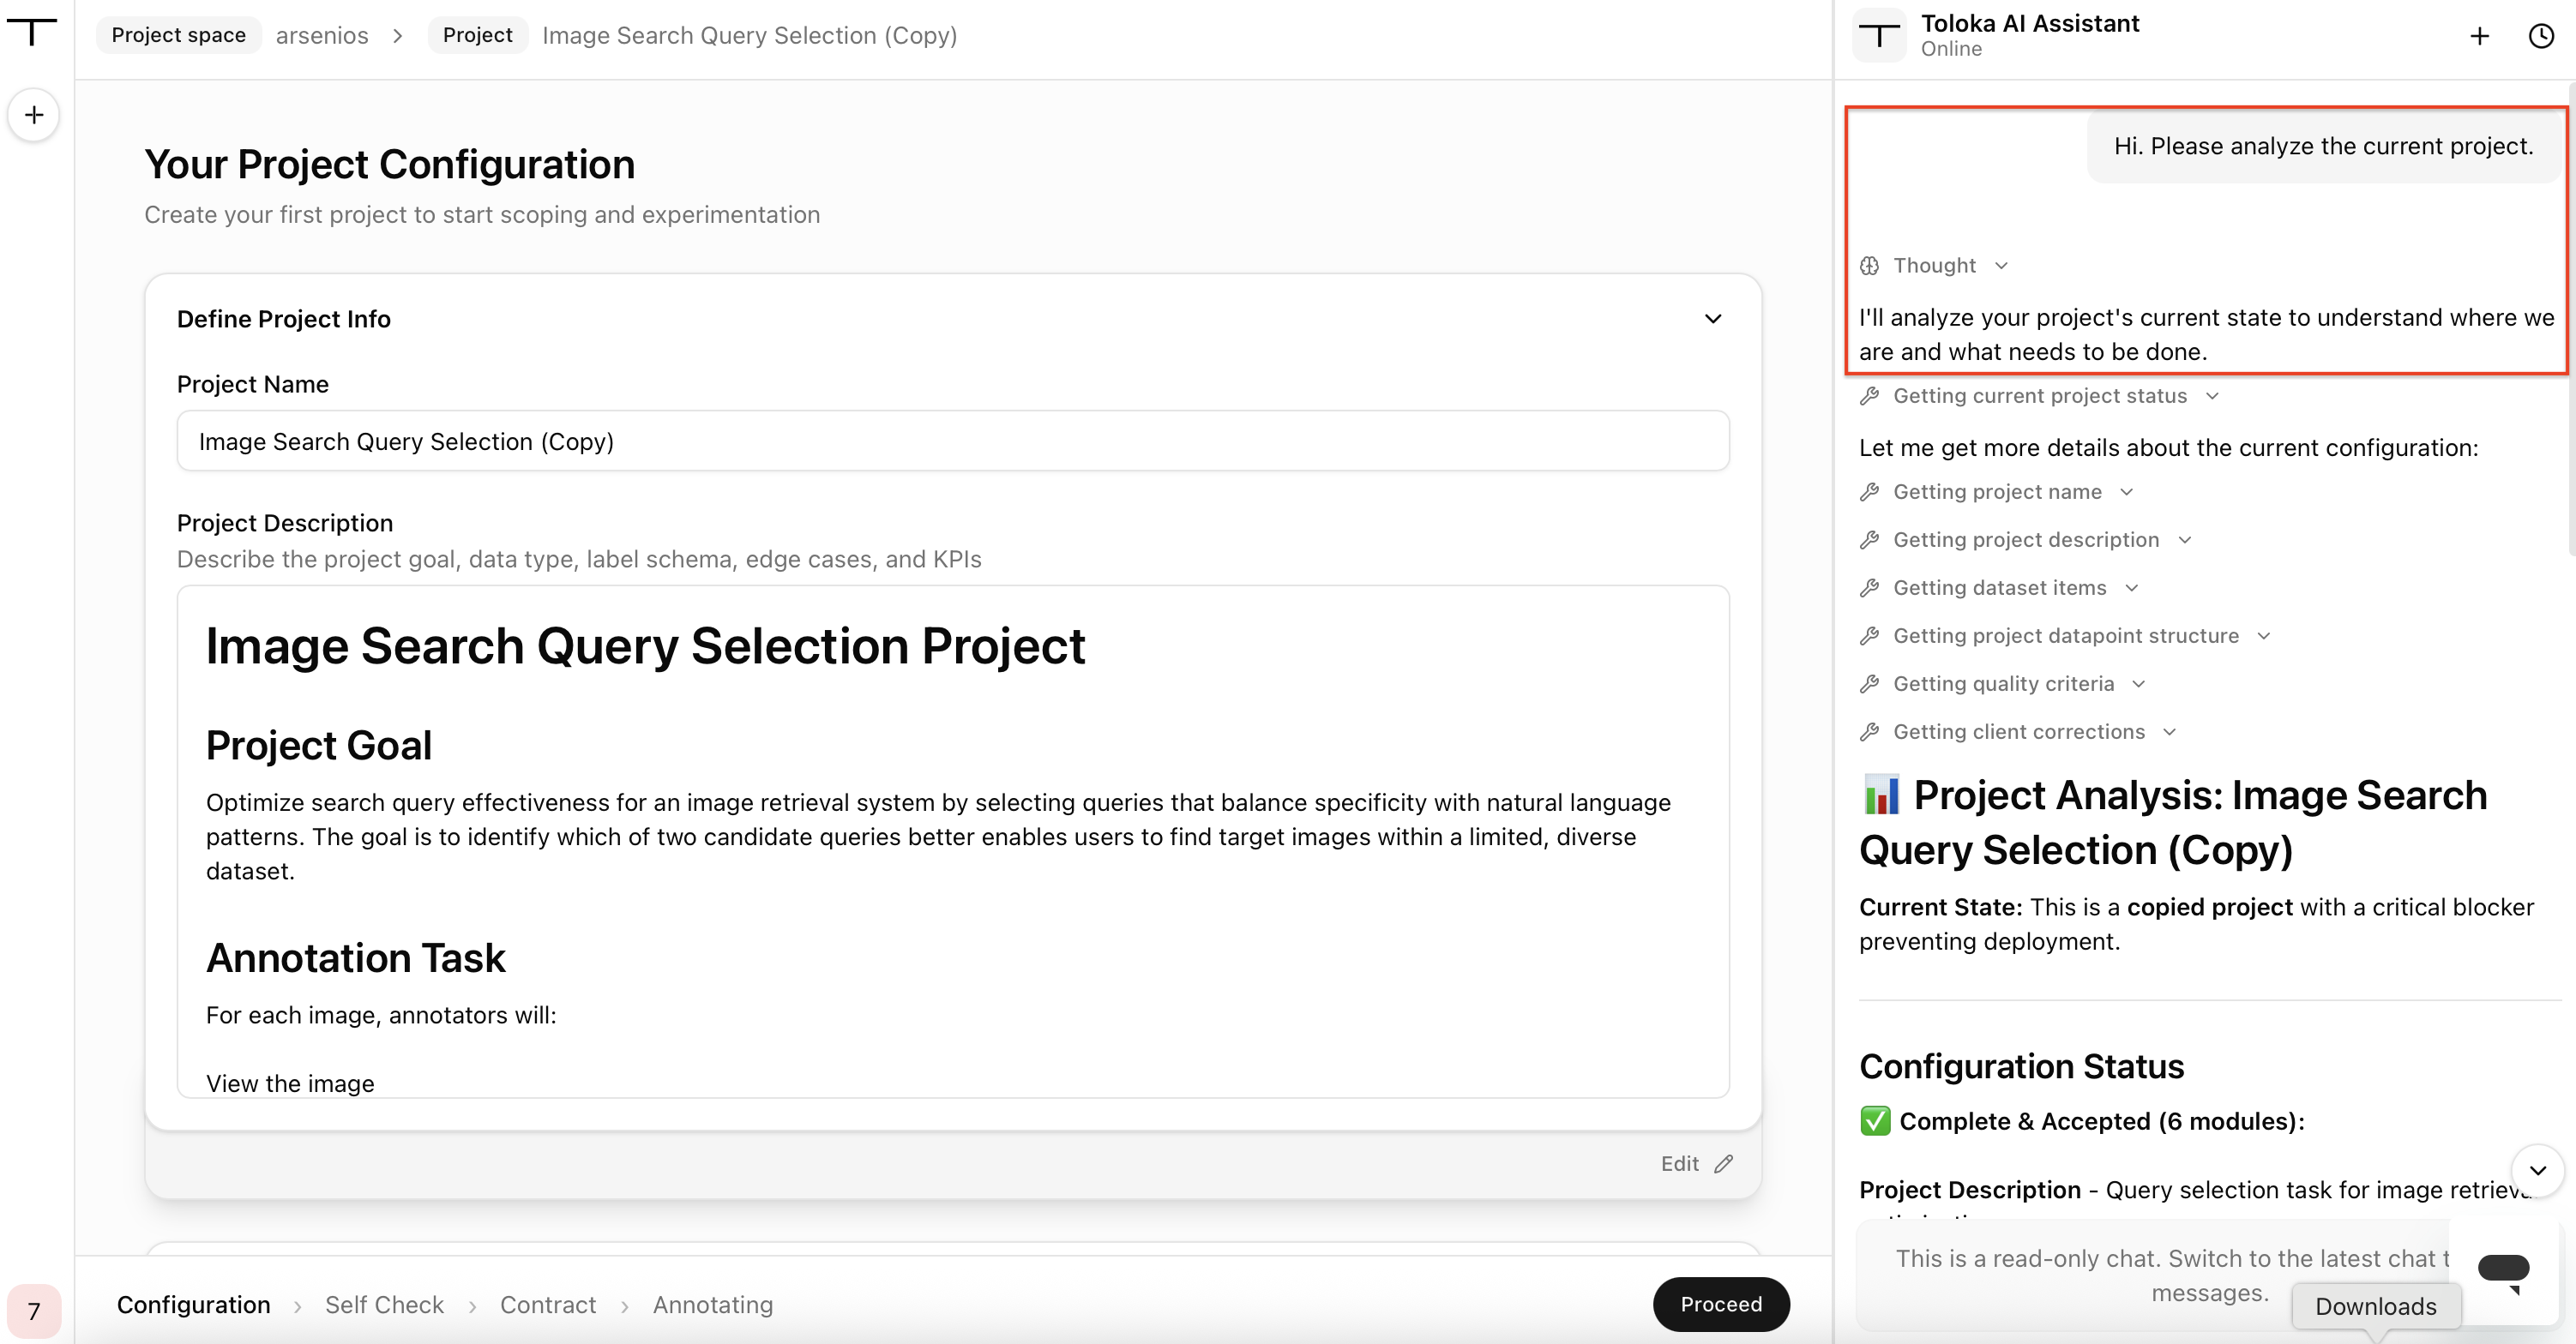Click the plus button in the left sidebar
The height and width of the screenshot is (1344, 2576).
(34, 115)
